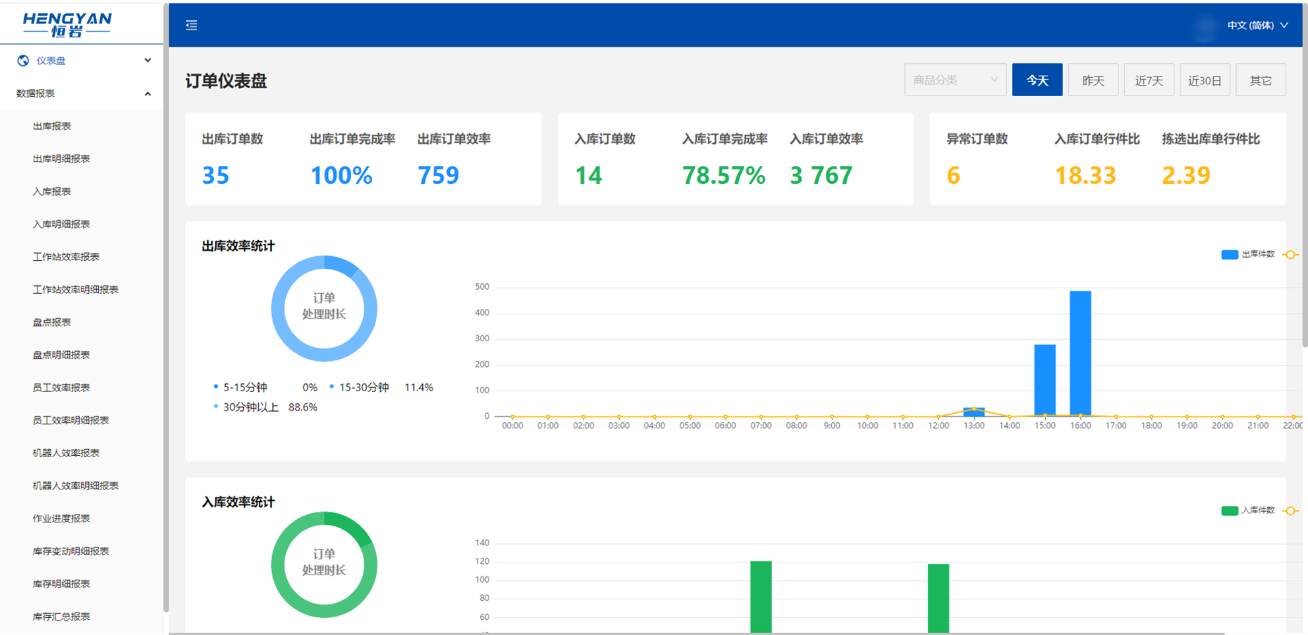Toggle the sidebar collapse hamburger icon
Screen dimensions: 1308x635
(x=192, y=25)
